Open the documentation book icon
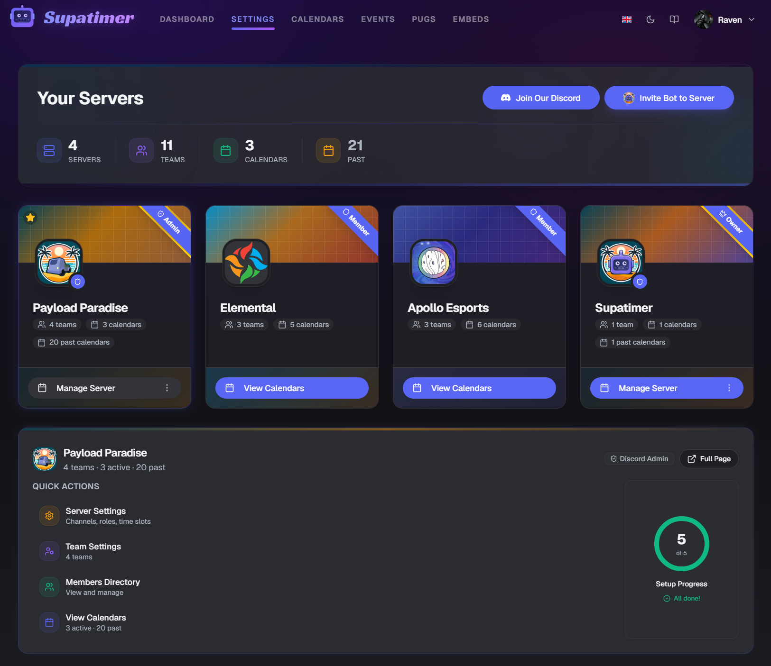Image resolution: width=771 pixels, height=666 pixels. coord(674,19)
